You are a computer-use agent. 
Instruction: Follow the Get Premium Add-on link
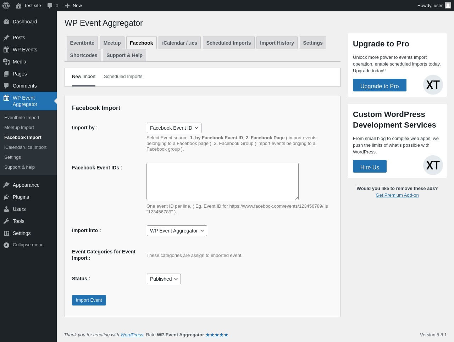click(x=397, y=195)
